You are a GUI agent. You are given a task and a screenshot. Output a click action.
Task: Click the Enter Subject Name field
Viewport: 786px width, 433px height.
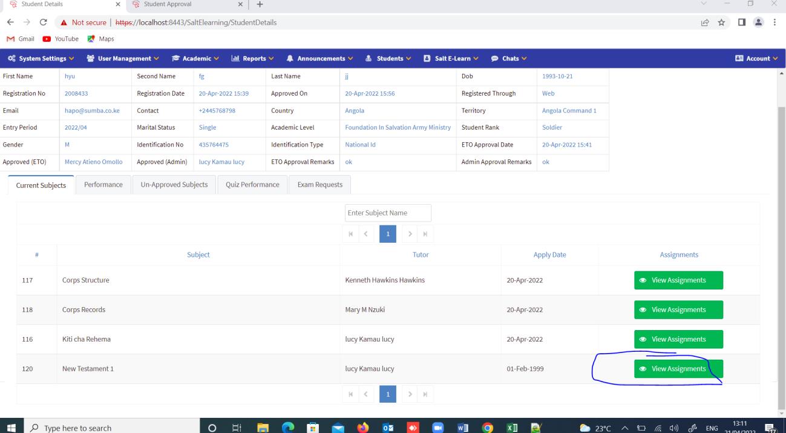[x=388, y=213]
